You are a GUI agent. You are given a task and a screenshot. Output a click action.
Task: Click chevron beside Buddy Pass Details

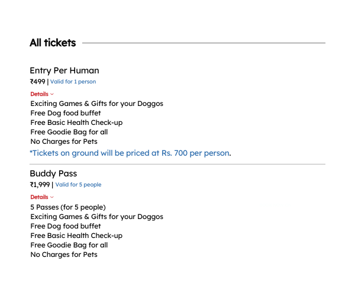(52, 197)
